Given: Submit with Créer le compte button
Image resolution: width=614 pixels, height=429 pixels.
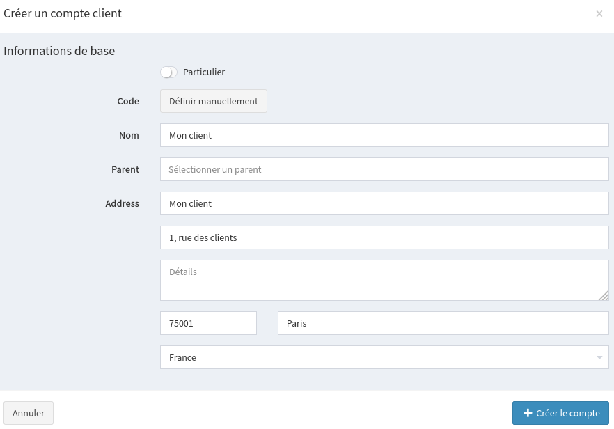Looking at the screenshot, I should point(560,413).
